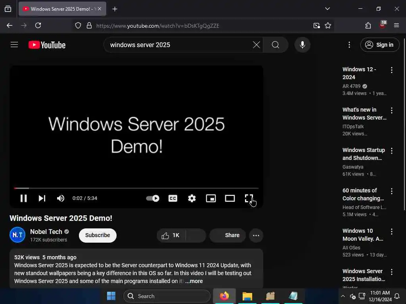This screenshot has height=304, width=406.
Task: Subscribe to Nobel Tech
Action: pyautogui.click(x=98, y=235)
